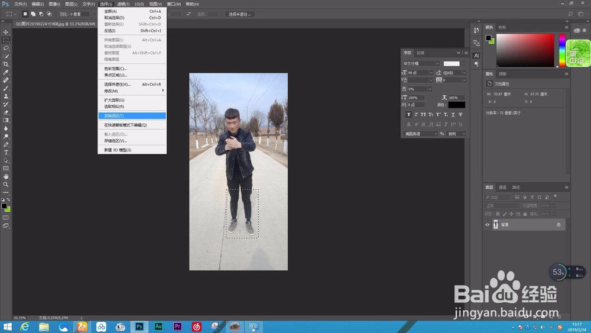591x333 pixels.
Task: Select the Move tool
Action: (6, 32)
